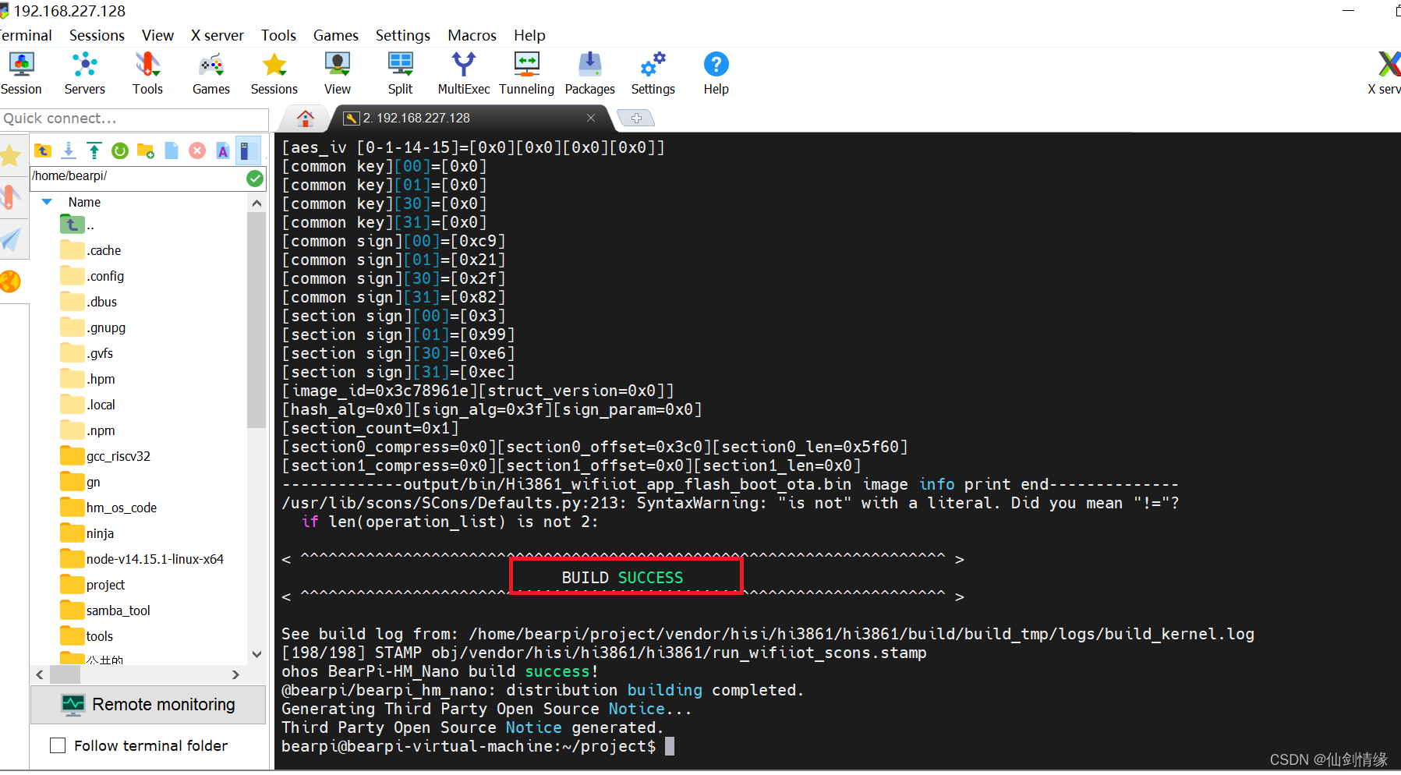The height and width of the screenshot is (775, 1401).
Task: Select the ninja folder
Action: click(87, 533)
